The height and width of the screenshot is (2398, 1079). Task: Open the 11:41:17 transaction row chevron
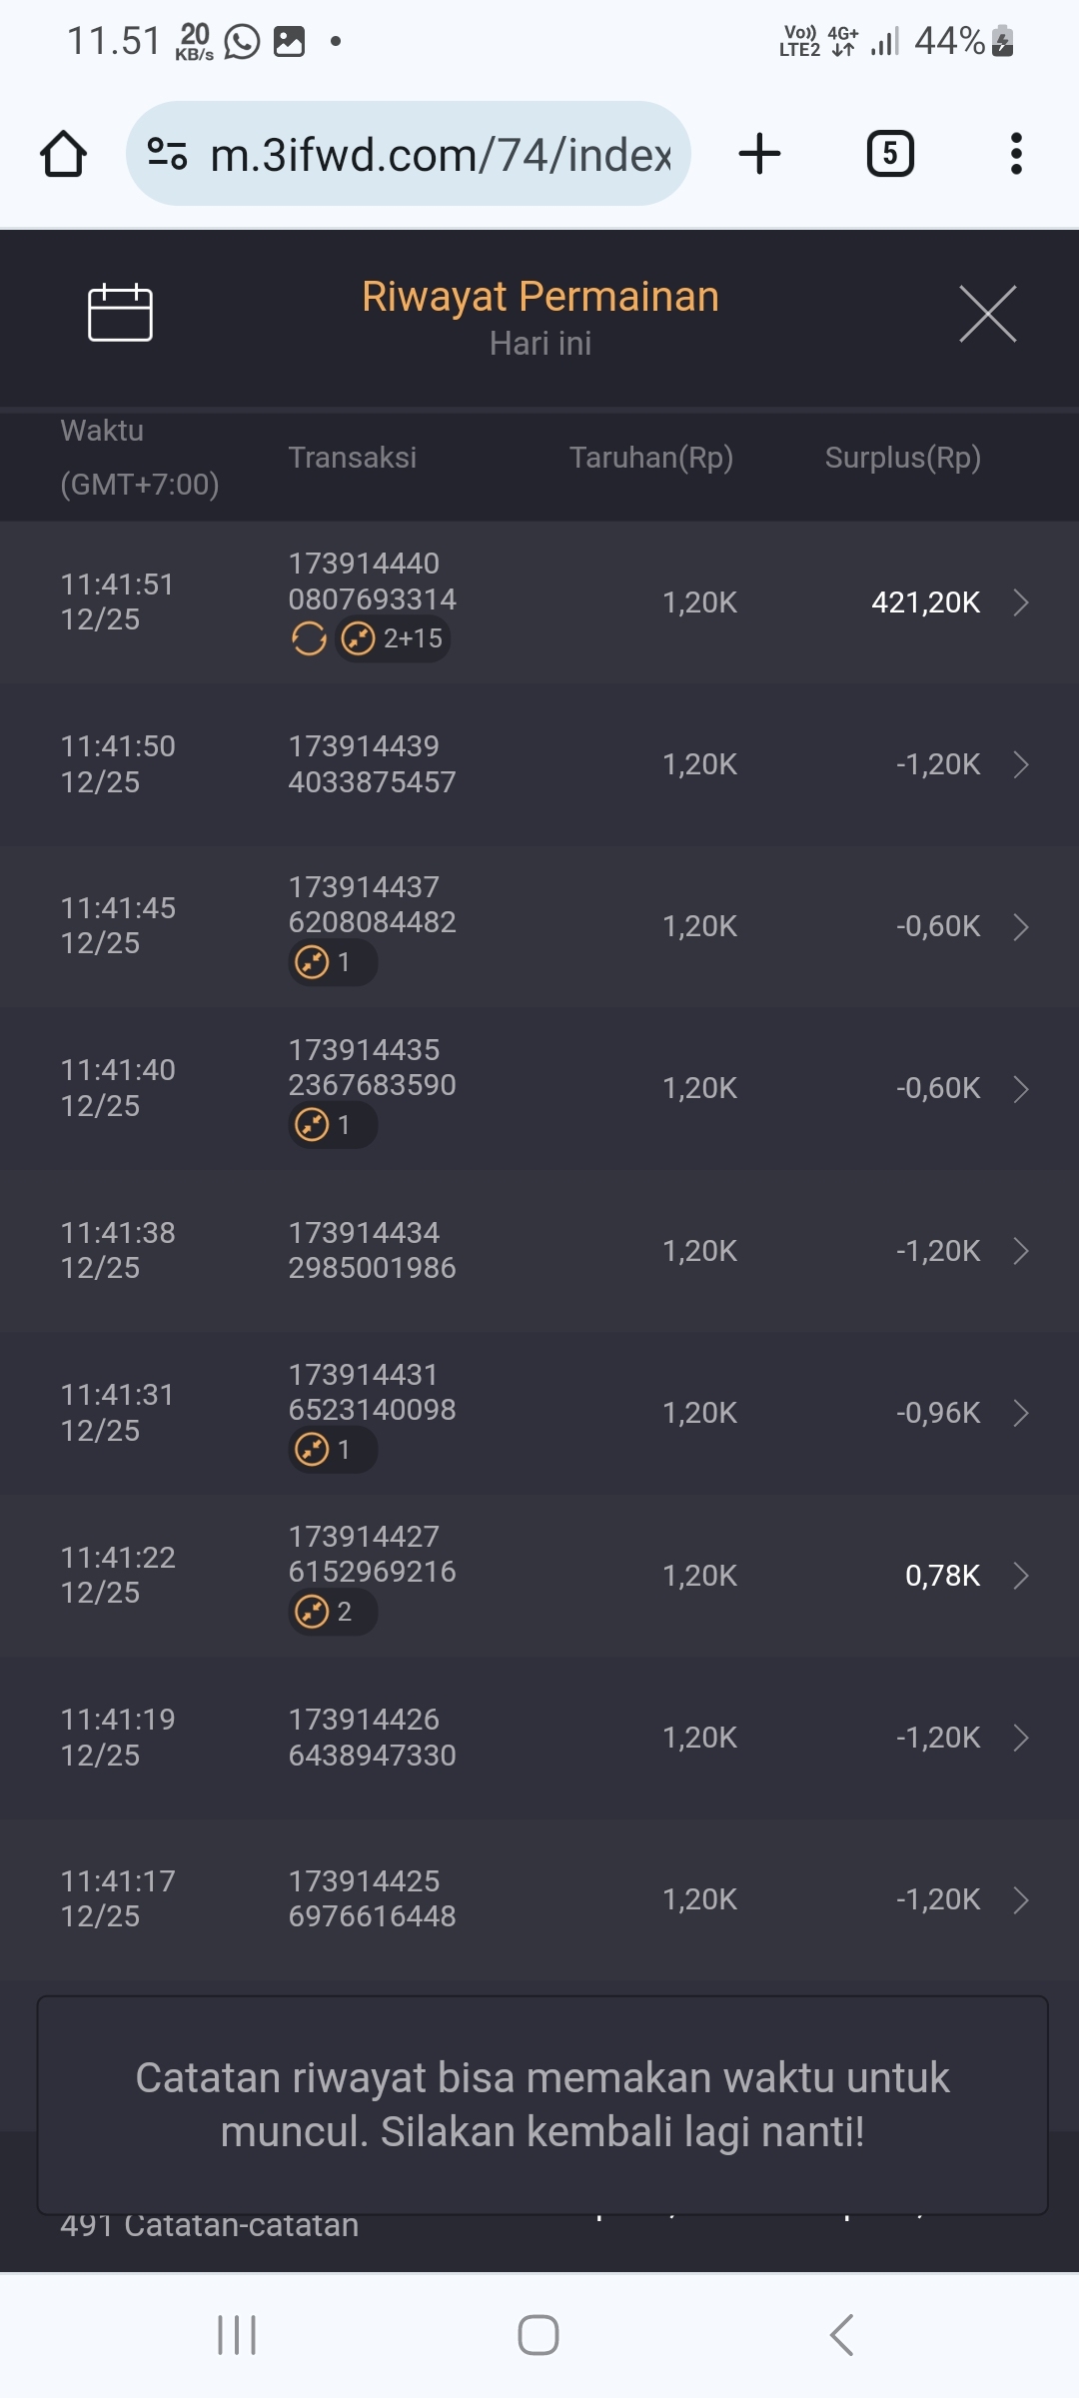(x=1021, y=1899)
